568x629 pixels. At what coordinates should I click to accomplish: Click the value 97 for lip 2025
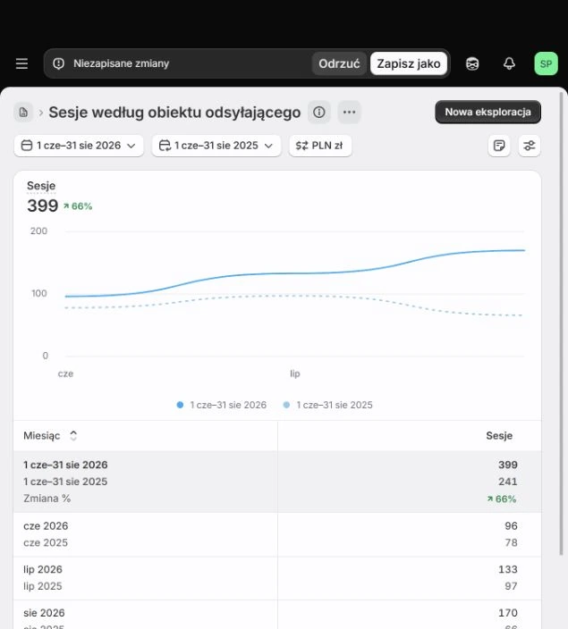tap(511, 586)
